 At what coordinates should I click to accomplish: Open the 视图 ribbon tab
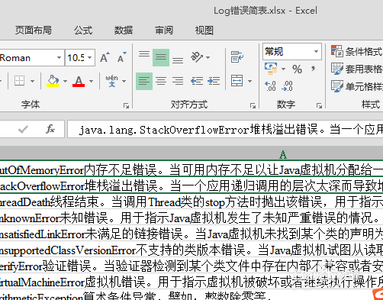point(204,31)
